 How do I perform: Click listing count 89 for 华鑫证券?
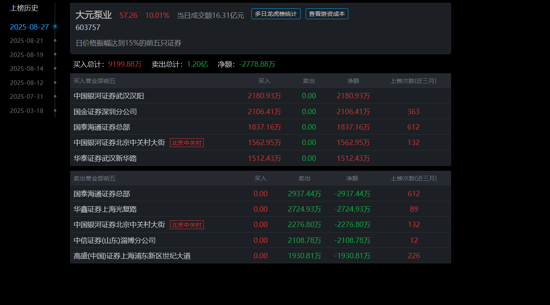tap(414, 209)
